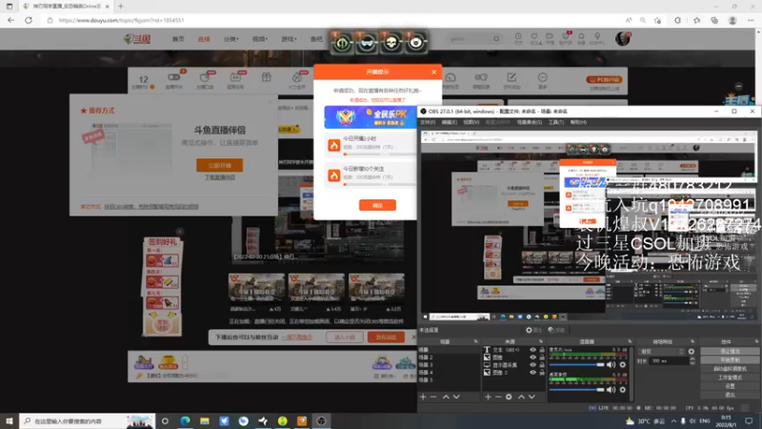This screenshot has height=429, width=762.
Task: Toggle visibility eye of 显示器采集 source
Action: pos(533,365)
